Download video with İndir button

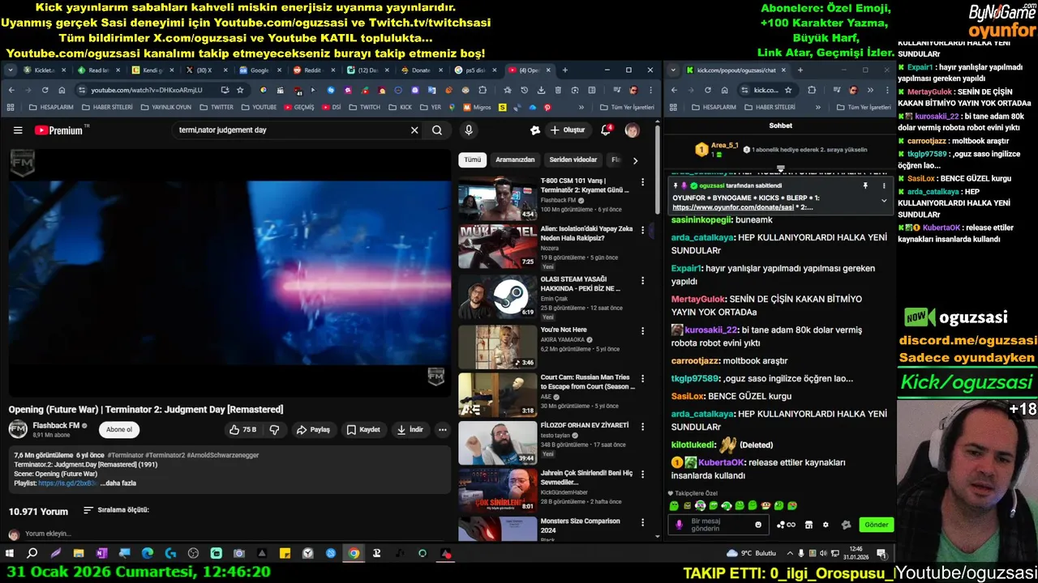(x=410, y=430)
